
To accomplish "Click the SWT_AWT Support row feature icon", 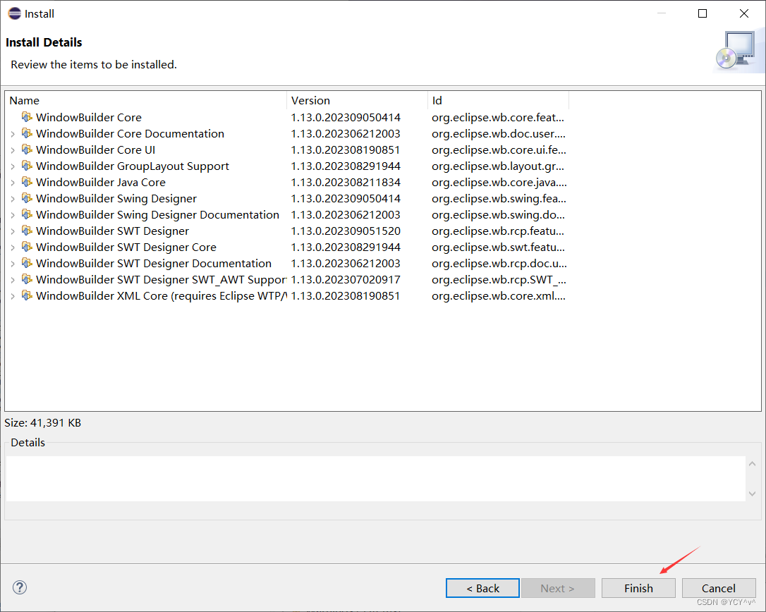I will click(27, 279).
